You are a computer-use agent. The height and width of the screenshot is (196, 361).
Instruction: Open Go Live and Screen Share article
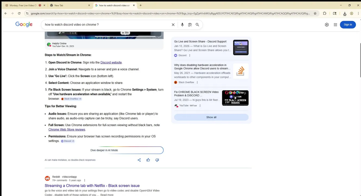(200, 42)
